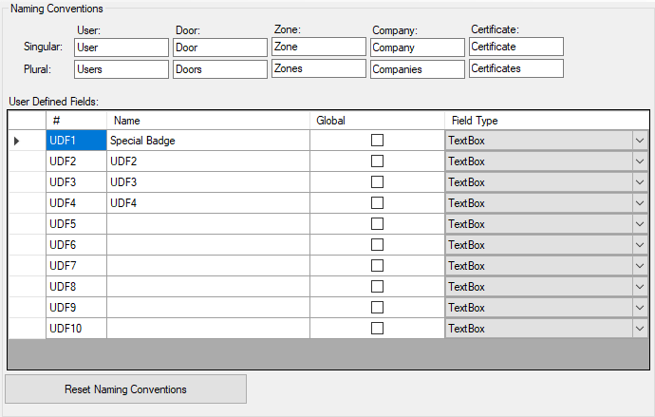Viewport: 655px width, 417px height.
Task: Open the Field Type dropdown for UDF6
Action: pos(640,245)
